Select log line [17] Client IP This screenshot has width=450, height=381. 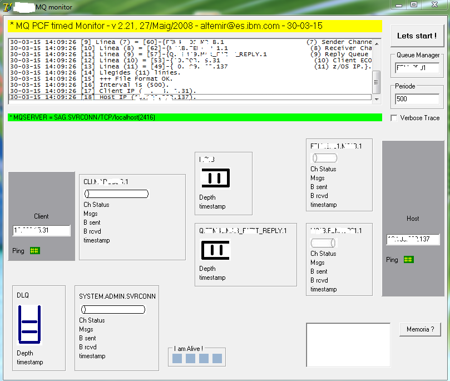(x=190, y=91)
